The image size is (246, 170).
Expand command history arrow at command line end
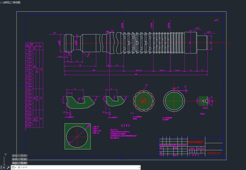pos(139,168)
